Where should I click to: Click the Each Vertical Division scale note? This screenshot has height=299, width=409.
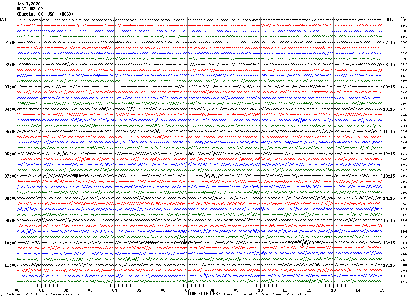coord(43,295)
